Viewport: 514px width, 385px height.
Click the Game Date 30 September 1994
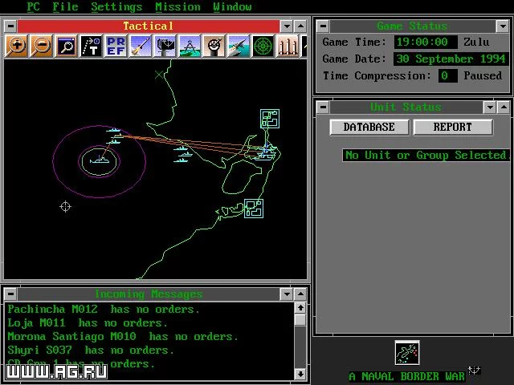tap(451, 59)
